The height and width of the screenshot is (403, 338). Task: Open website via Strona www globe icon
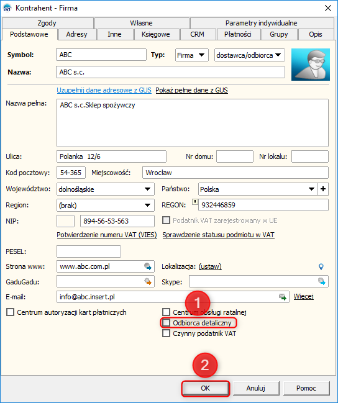[148, 266]
